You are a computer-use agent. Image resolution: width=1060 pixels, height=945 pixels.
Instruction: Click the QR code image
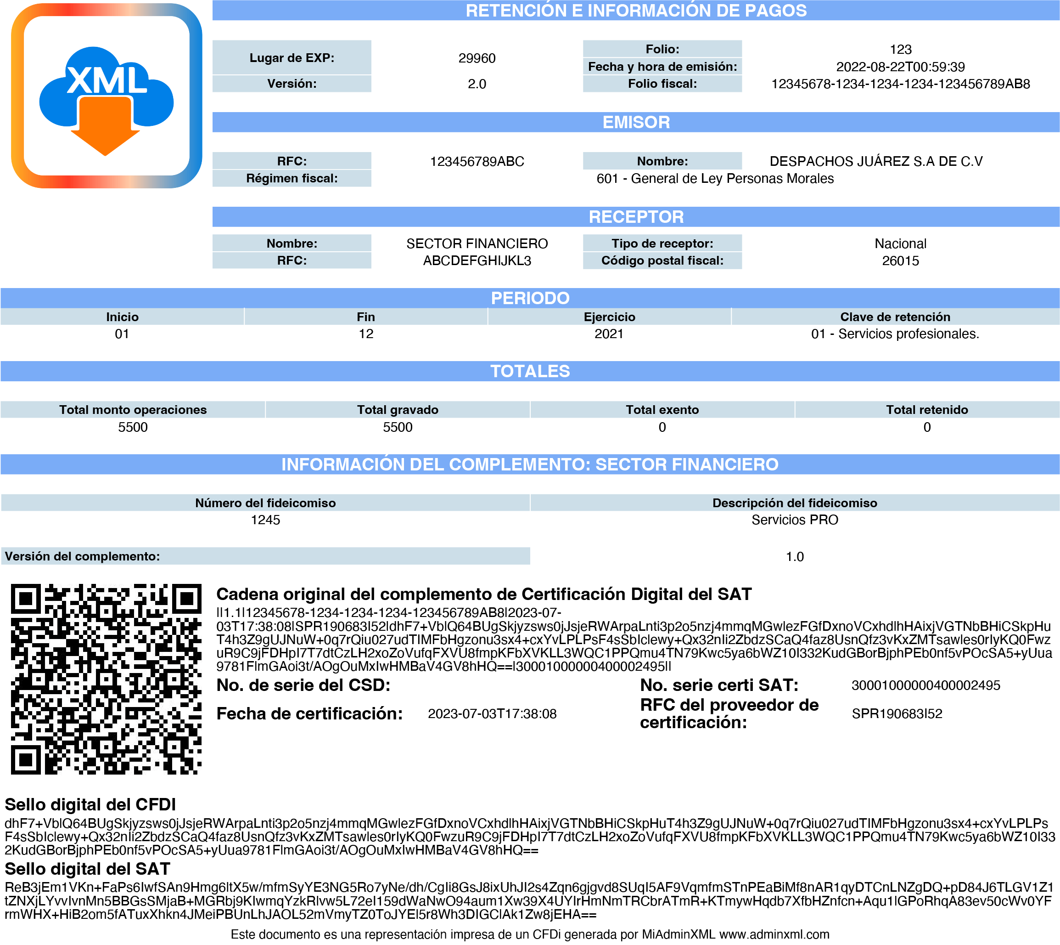pyautogui.click(x=106, y=679)
